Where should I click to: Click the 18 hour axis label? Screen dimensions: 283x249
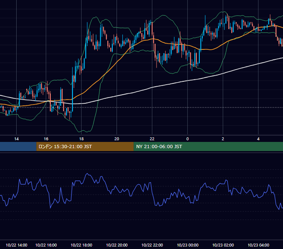[82, 139]
